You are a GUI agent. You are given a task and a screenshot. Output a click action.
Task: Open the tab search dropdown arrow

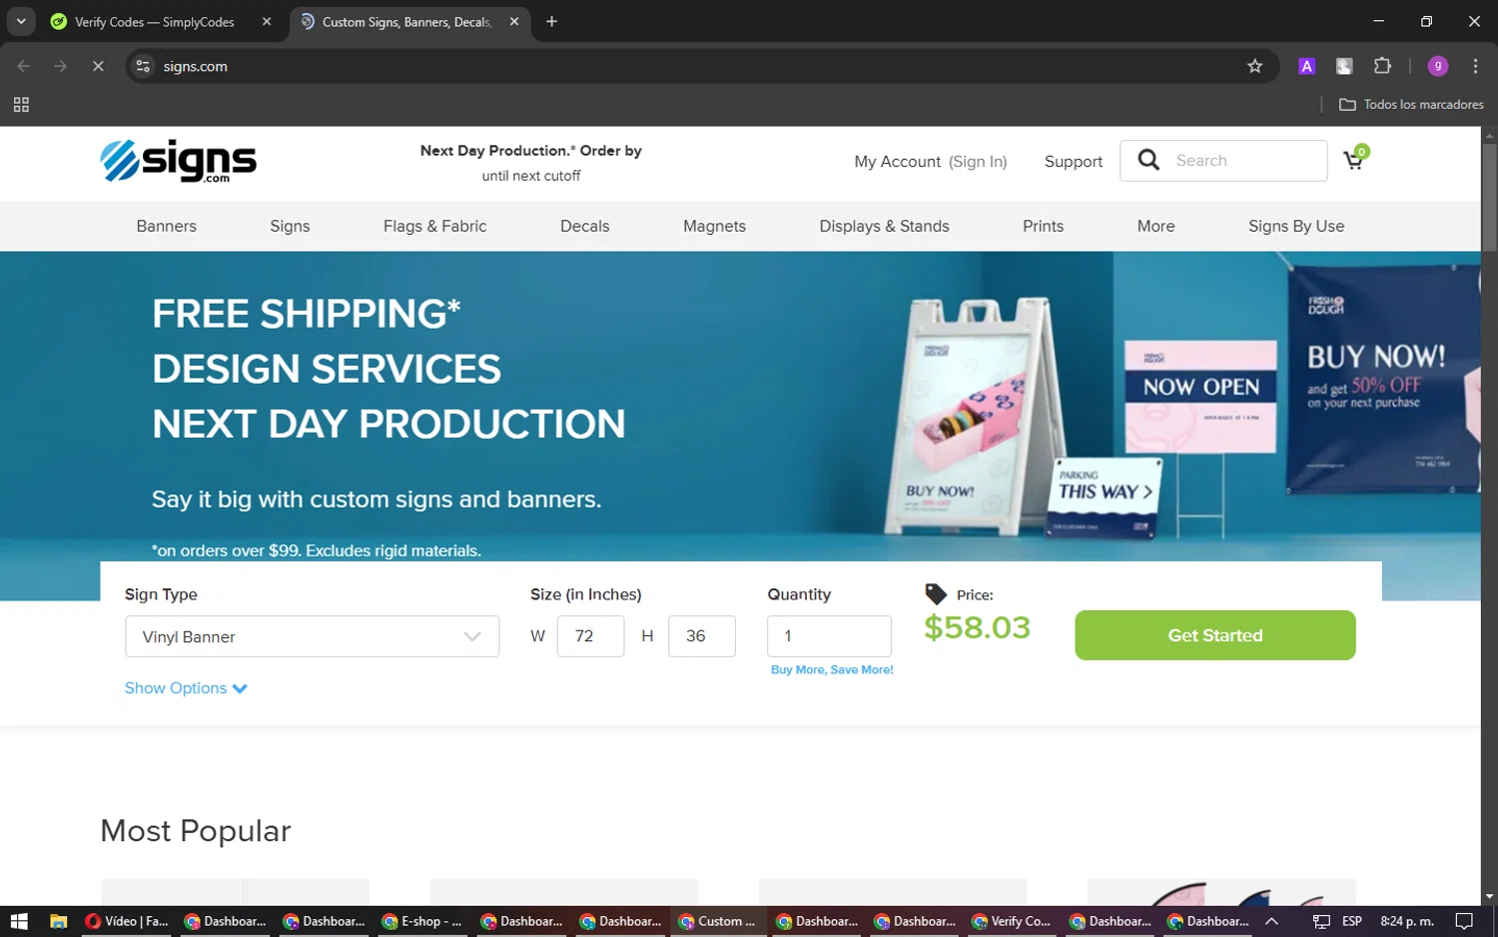(x=21, y=21)
